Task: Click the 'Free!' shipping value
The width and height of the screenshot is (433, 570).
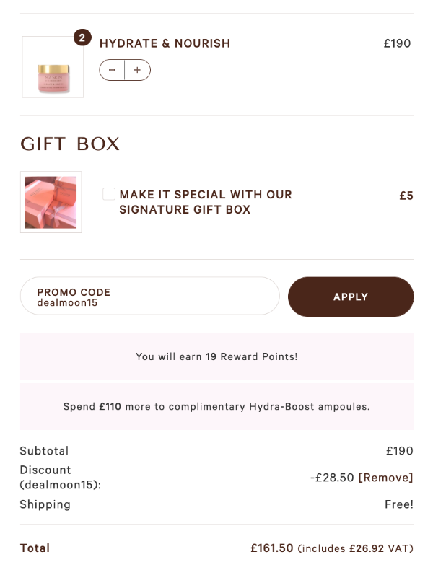Action: pyautogui.click(x=399, y=504)
